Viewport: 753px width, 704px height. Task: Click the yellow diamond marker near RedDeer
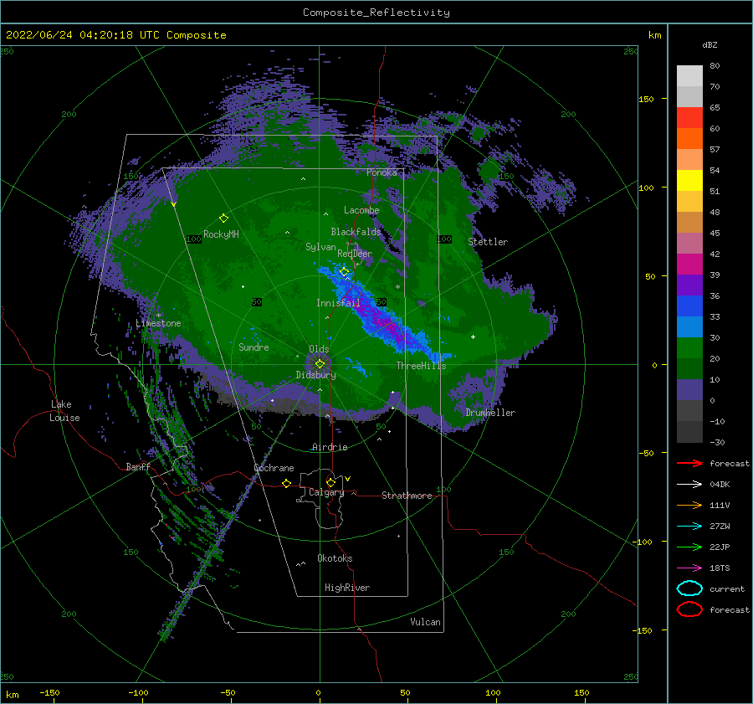[x=345, y=272]
